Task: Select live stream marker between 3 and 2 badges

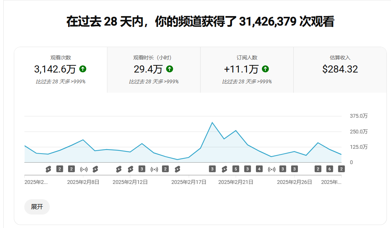Action: tap(154, 169)
